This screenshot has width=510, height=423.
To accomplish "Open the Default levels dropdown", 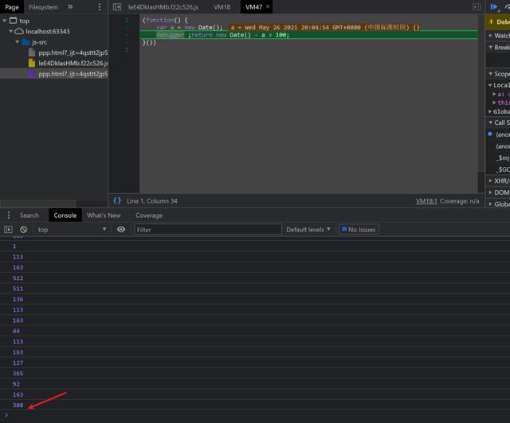I will (x=308, y=230).
